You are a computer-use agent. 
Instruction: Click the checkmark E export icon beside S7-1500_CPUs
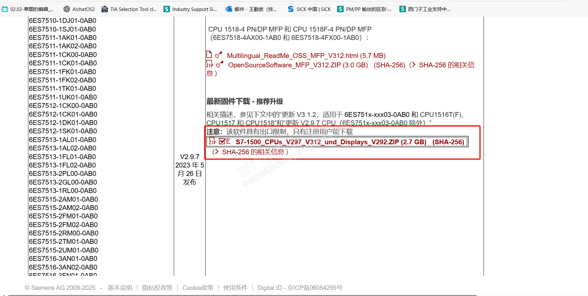point(224,141)
